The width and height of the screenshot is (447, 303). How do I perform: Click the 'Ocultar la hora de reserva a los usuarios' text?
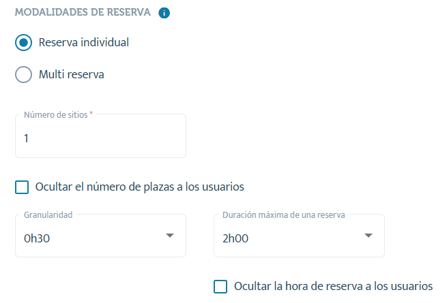[334, 286]
